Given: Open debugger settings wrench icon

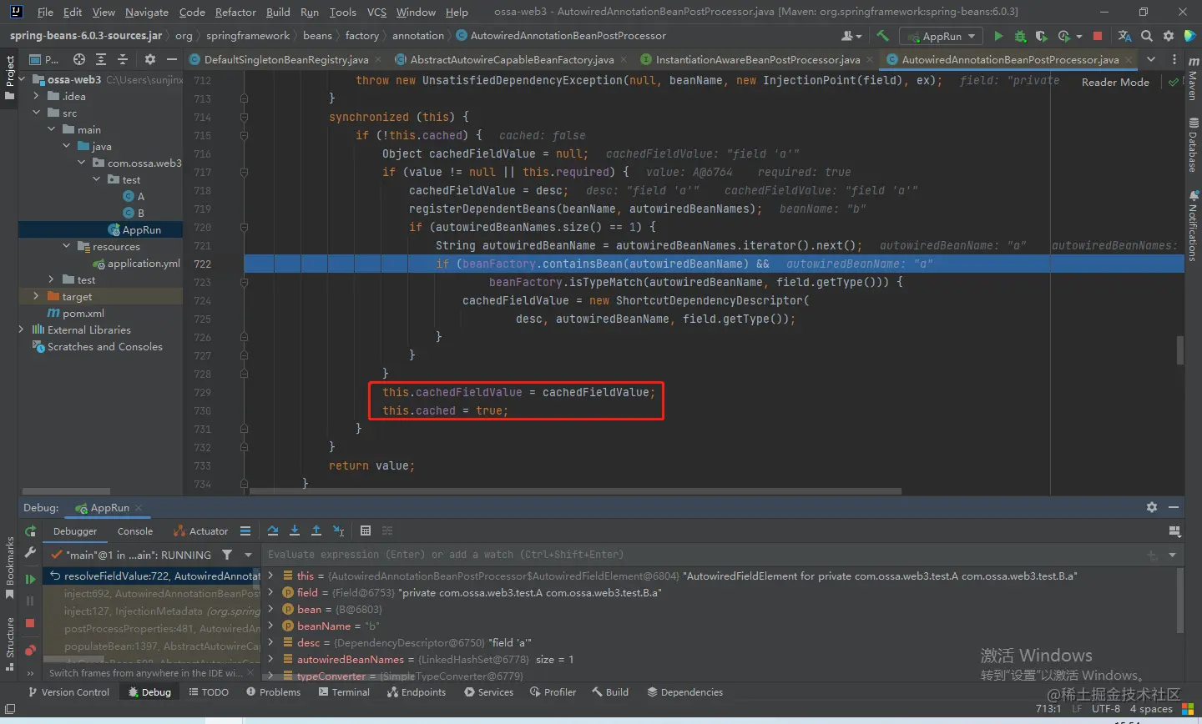Looking at the screenshot, I should click(30, 552).
